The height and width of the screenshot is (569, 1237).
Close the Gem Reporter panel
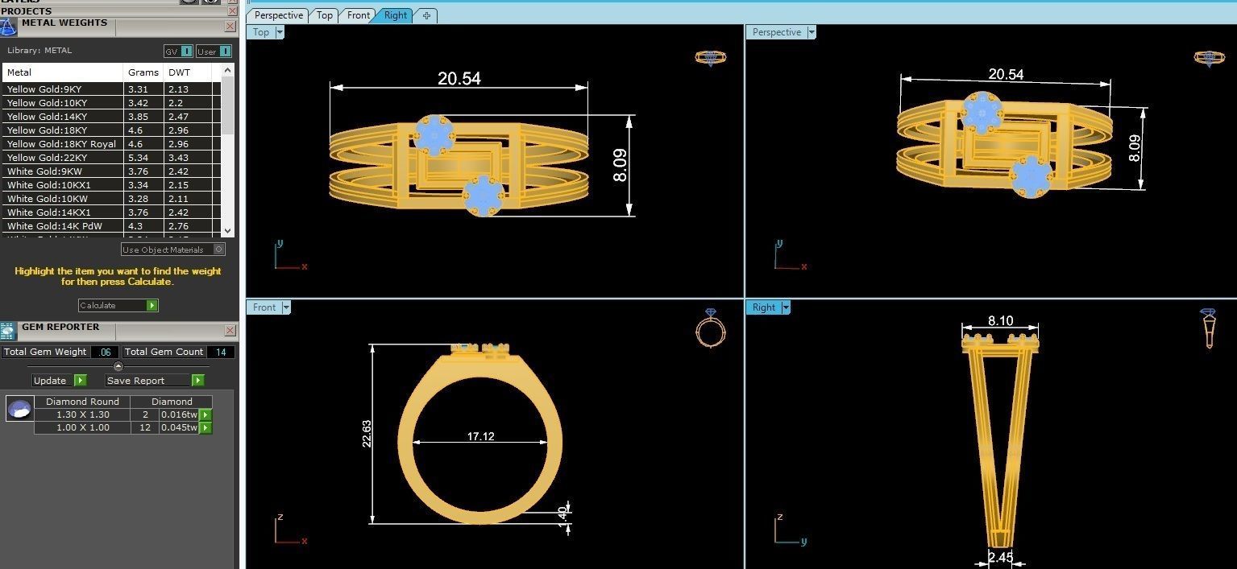pos(230,331)
